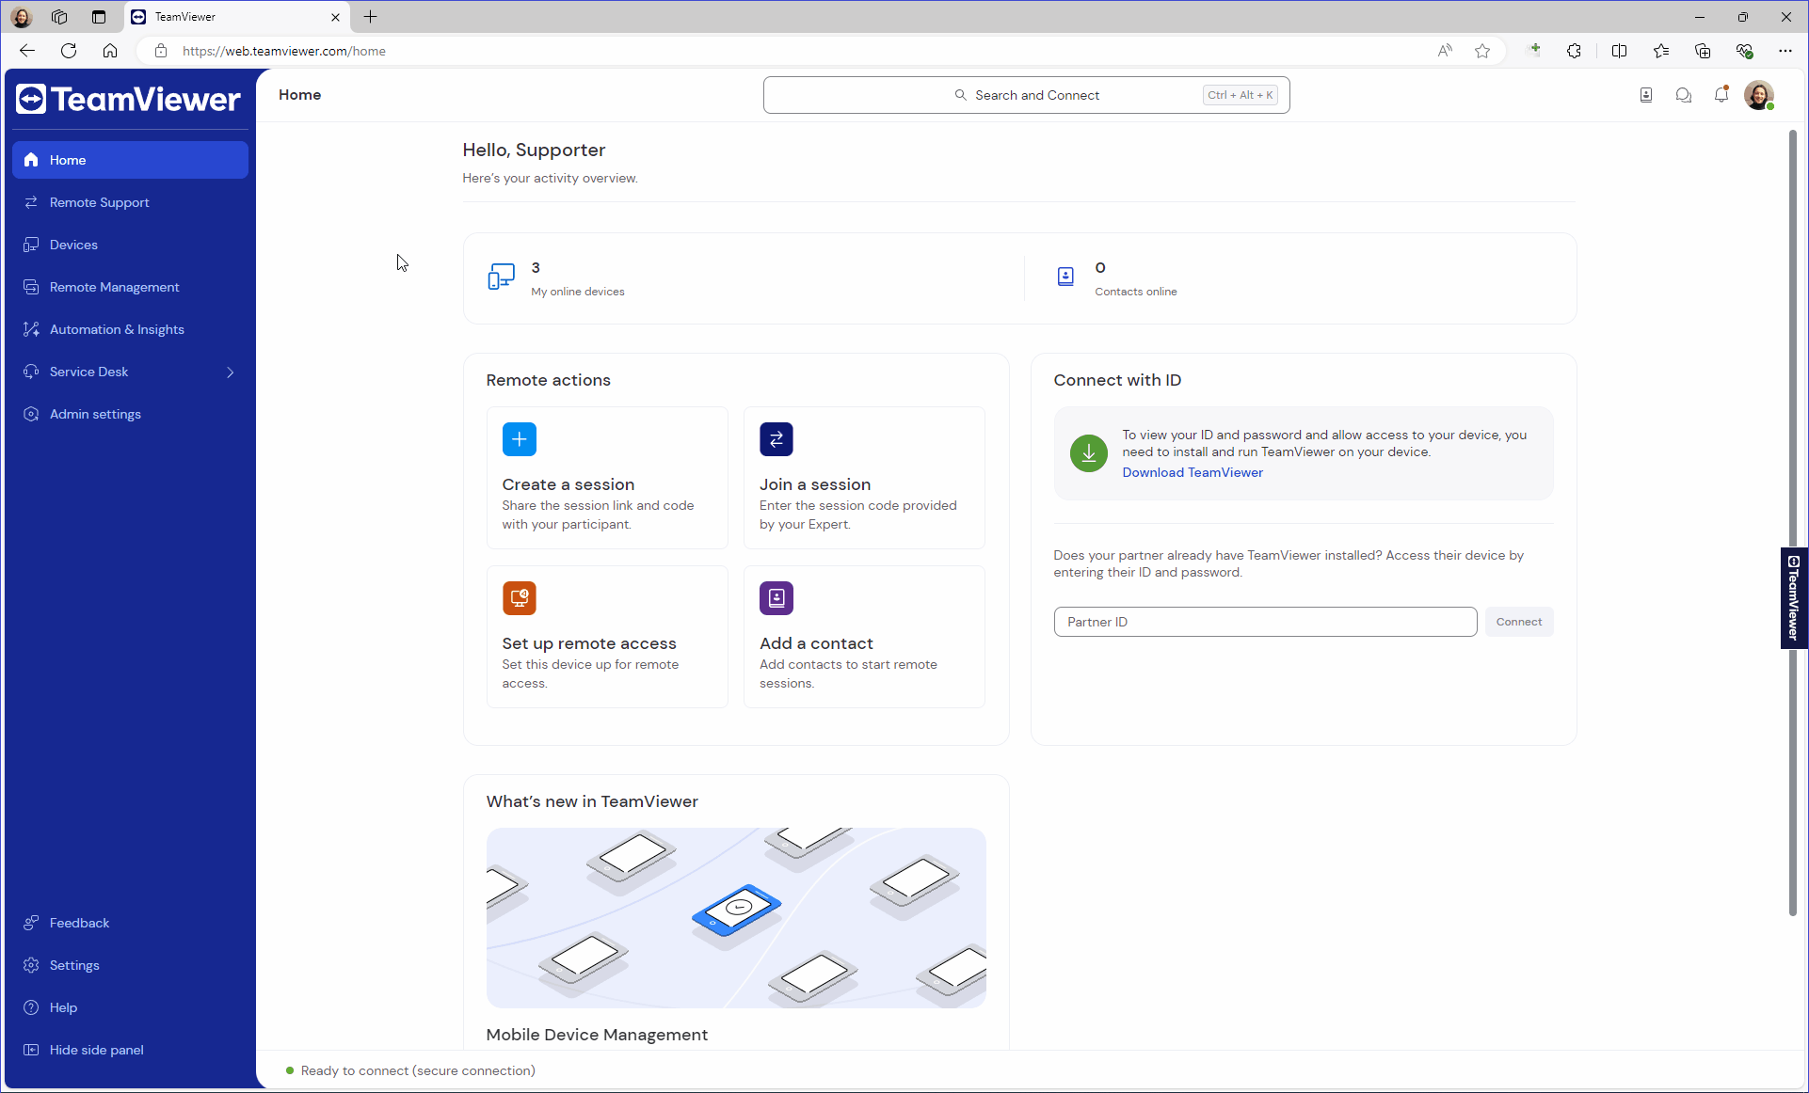Viewport: 1809px width, 1093px height.
Task: Open browser favorites list icon
Action: (x=1661, y=51)
